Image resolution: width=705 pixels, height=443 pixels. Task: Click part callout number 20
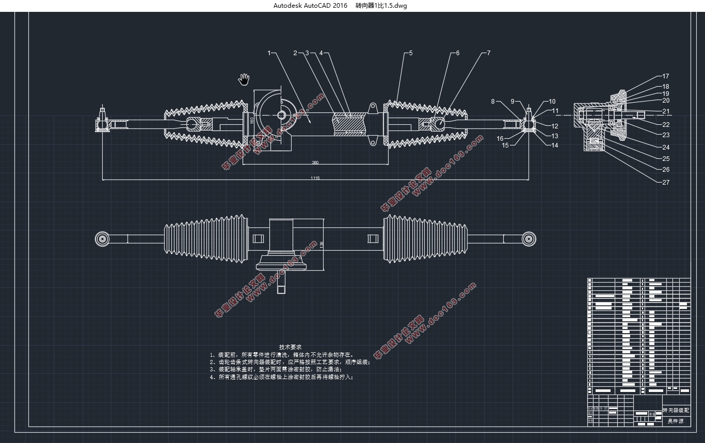(x=666, y=101)
